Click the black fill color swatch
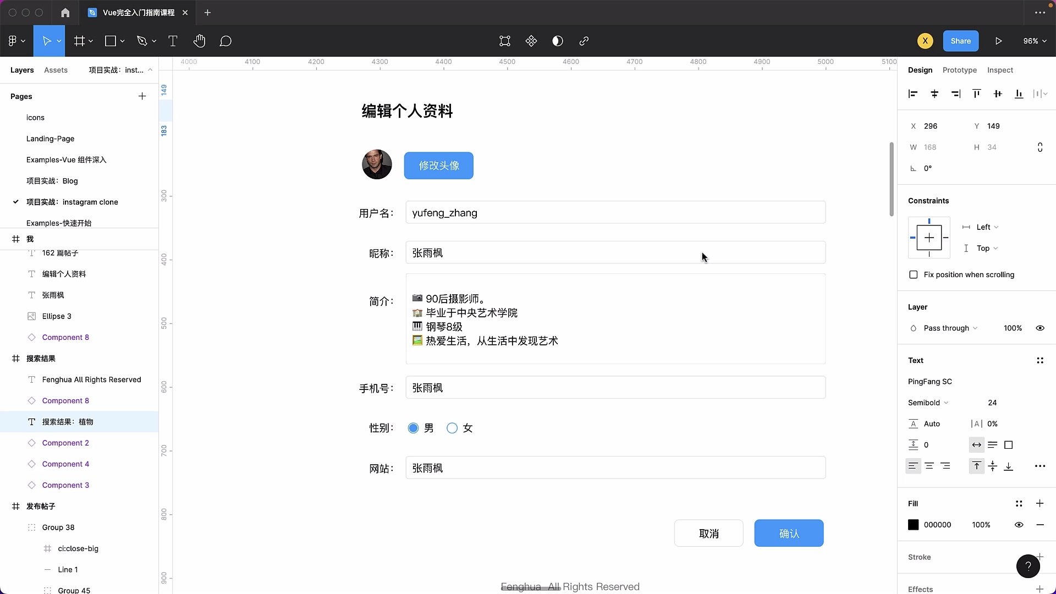The width and height of the screenshot is (1056, 594). [x=914, y=525]
